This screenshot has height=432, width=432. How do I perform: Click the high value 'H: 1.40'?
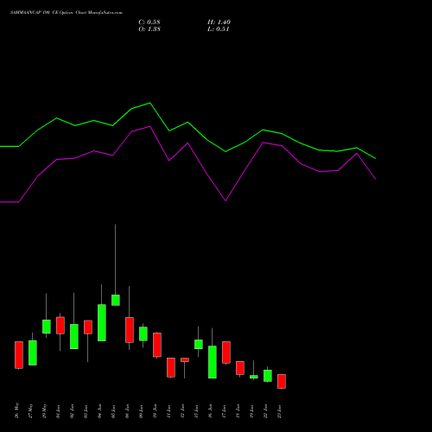click(219, 22)
